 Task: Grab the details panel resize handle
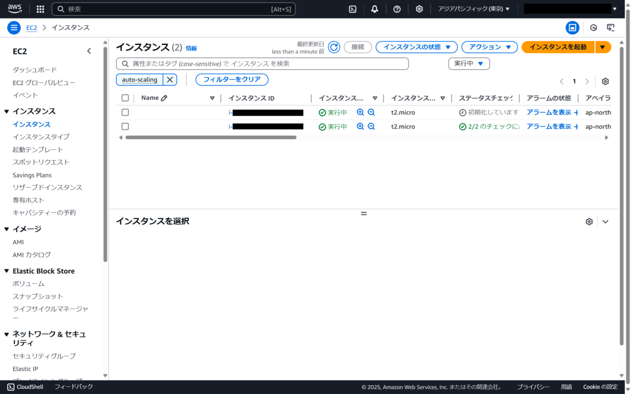363,213
